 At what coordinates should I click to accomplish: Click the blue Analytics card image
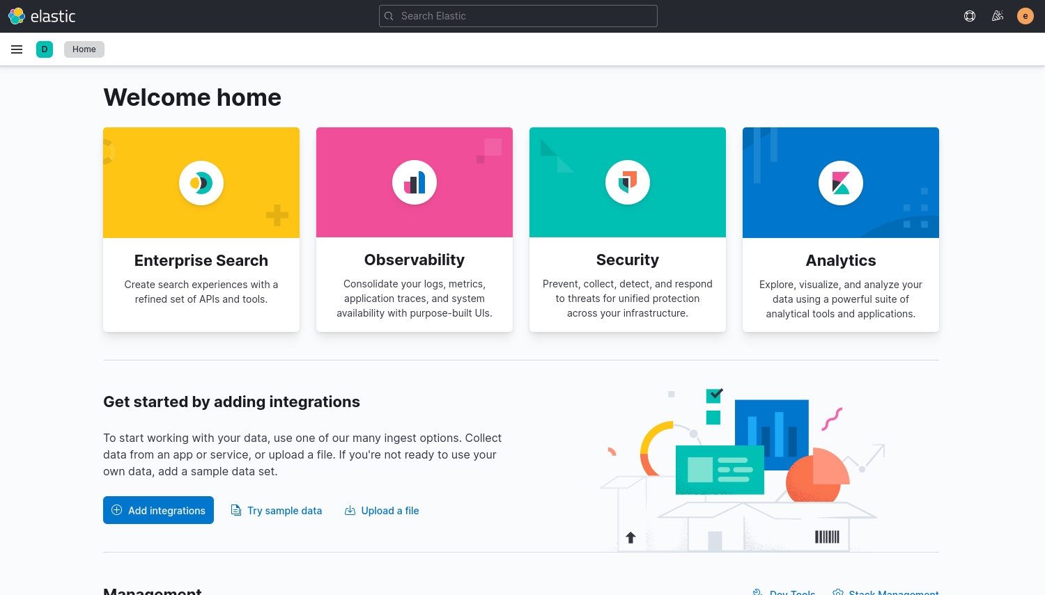pos(841,182)
